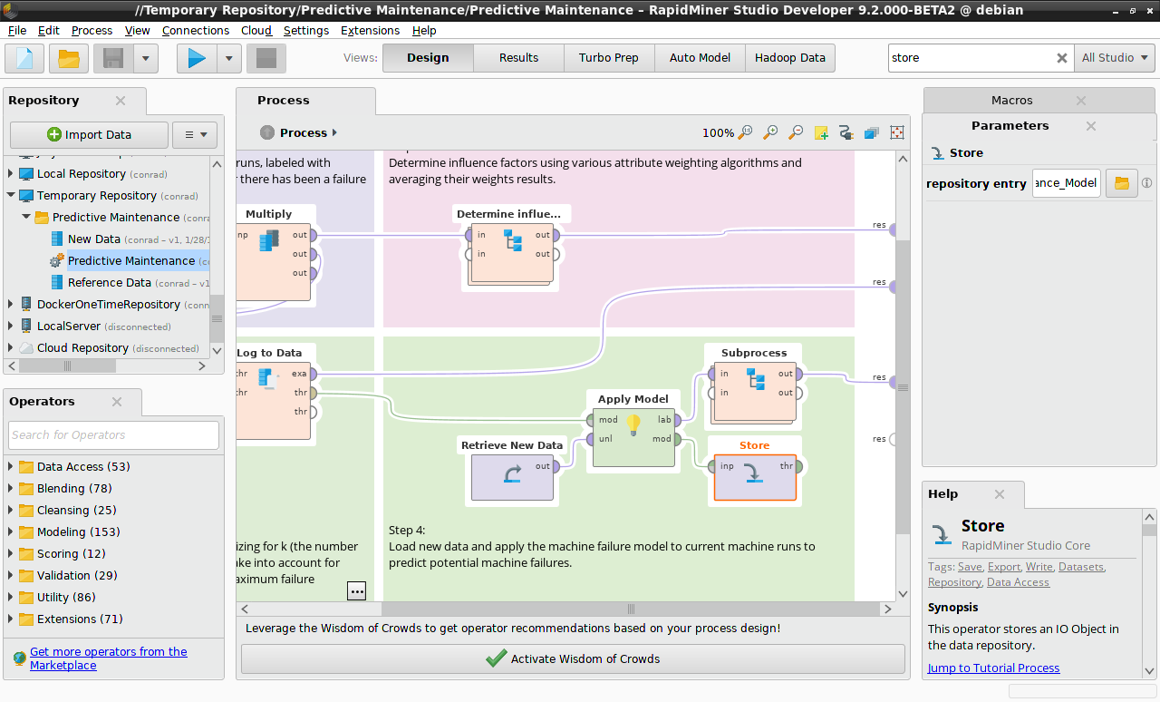Image resolution: width=1160 pixels, height=702 pixels.
Task: Open the All Studio search scope dropdown
Action: pyautogui.click(x=1115, y=58)
